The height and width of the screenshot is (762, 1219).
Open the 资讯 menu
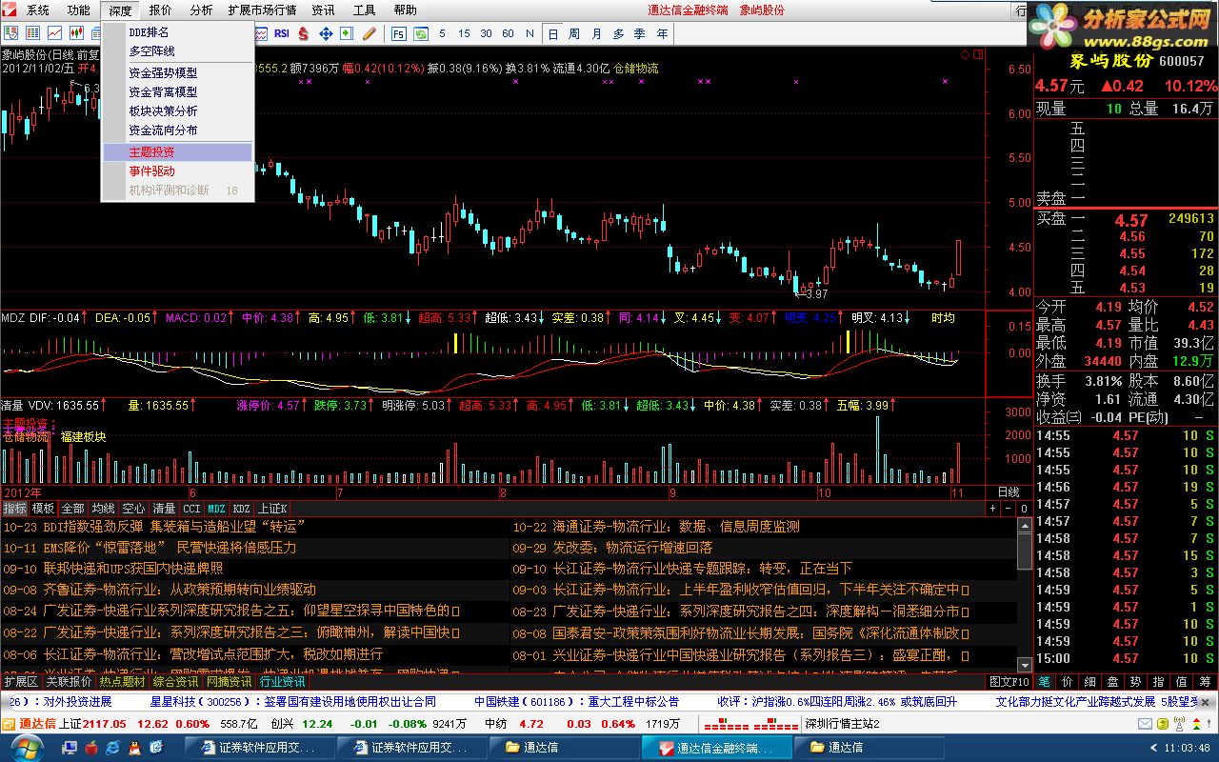[x=324, y=10]
